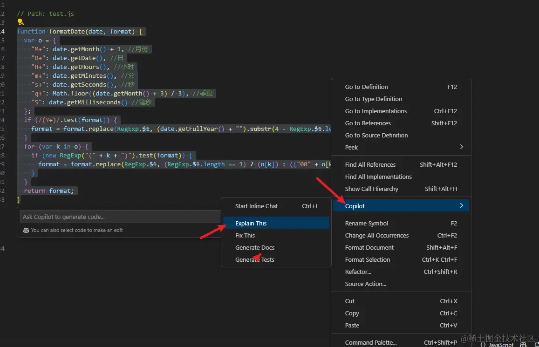Choose Go to References
The height and width of the screenshot is (347, 539).
coord(401,123)
